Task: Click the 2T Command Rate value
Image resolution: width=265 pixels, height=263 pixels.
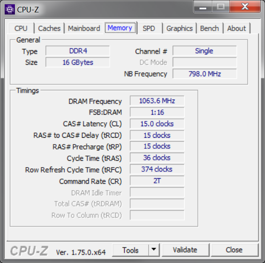Action: point(157,181)
